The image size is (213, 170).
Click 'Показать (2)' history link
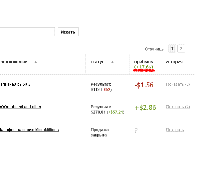point(178,84)
